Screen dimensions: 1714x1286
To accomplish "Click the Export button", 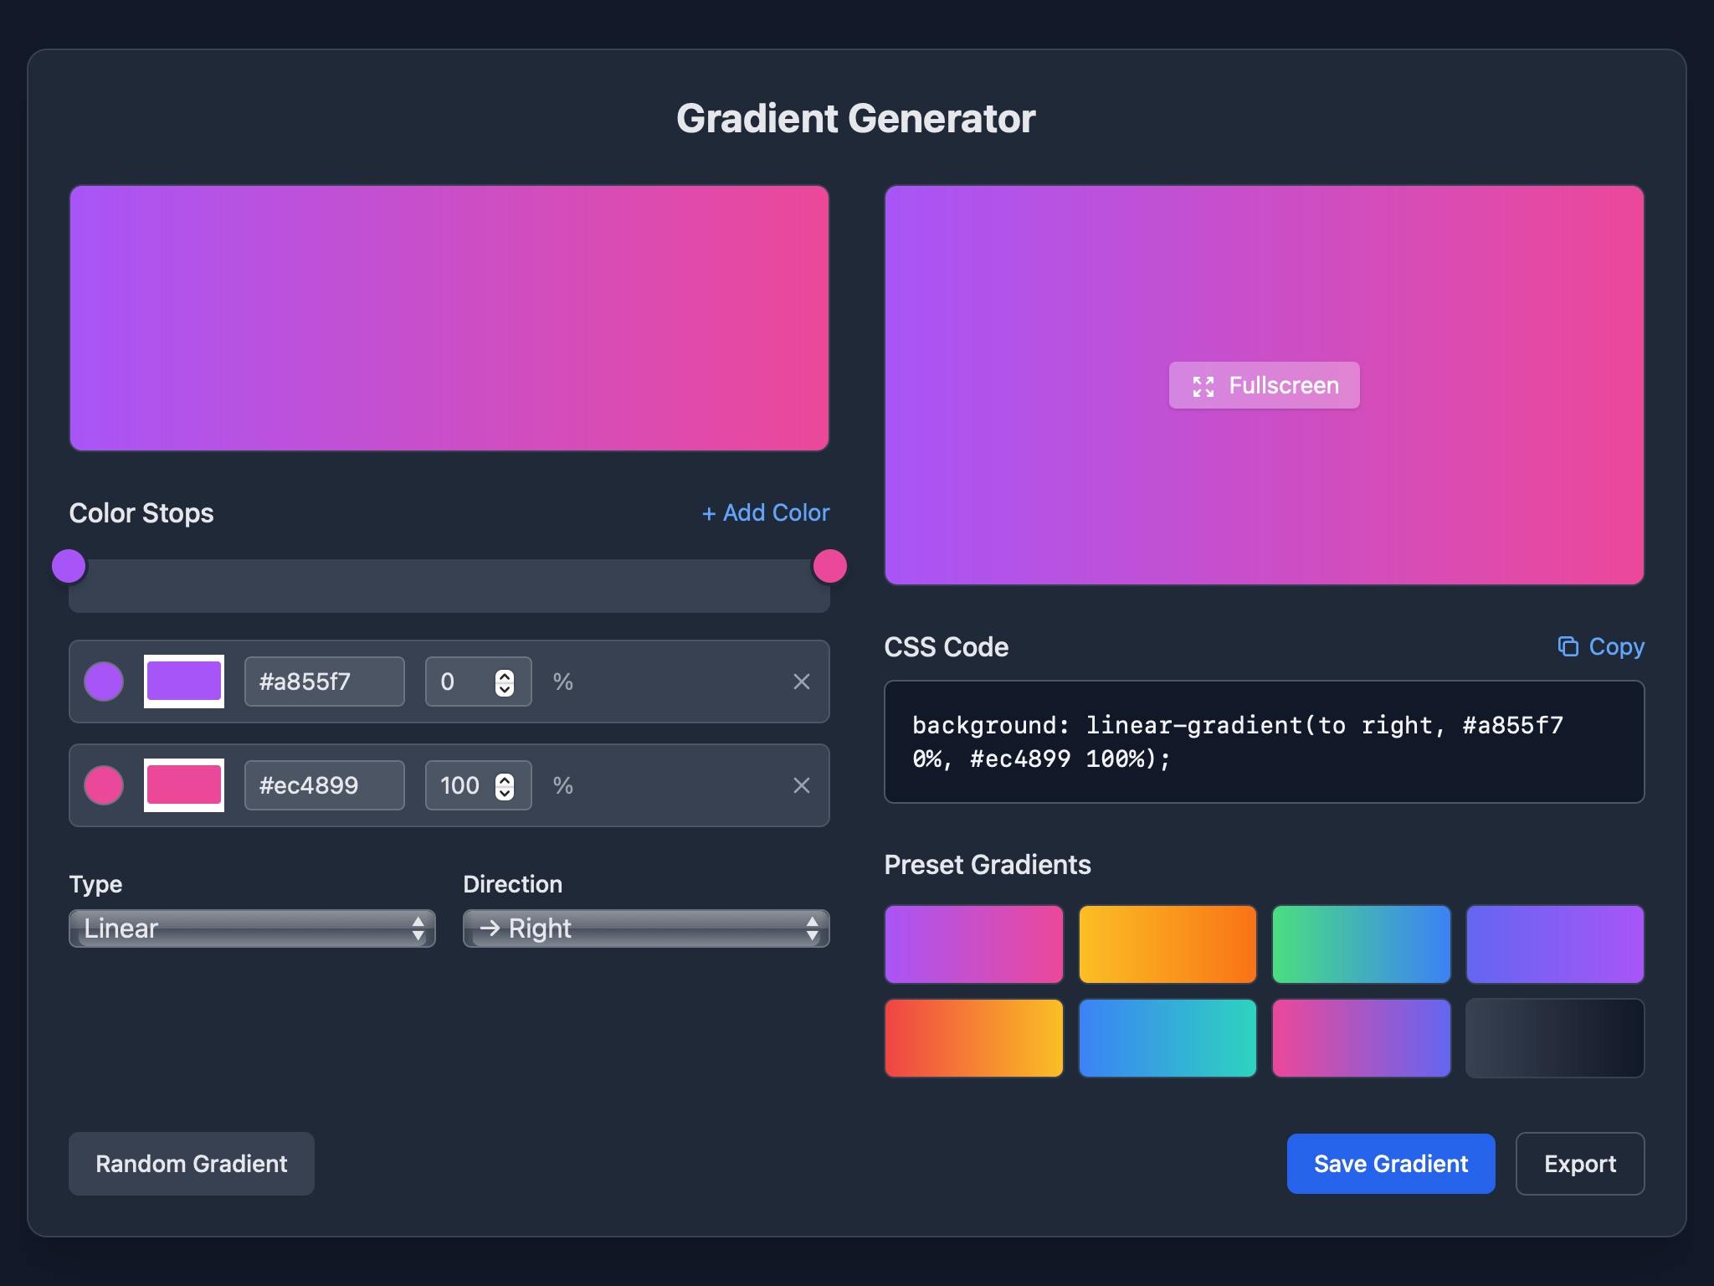I will tap(1580, 1163).
